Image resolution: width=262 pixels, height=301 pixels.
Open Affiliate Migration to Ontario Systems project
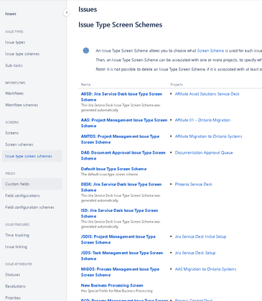coord(208,136)
